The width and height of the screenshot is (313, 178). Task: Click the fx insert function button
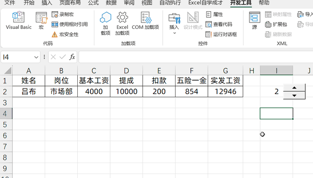coord(72,57)
